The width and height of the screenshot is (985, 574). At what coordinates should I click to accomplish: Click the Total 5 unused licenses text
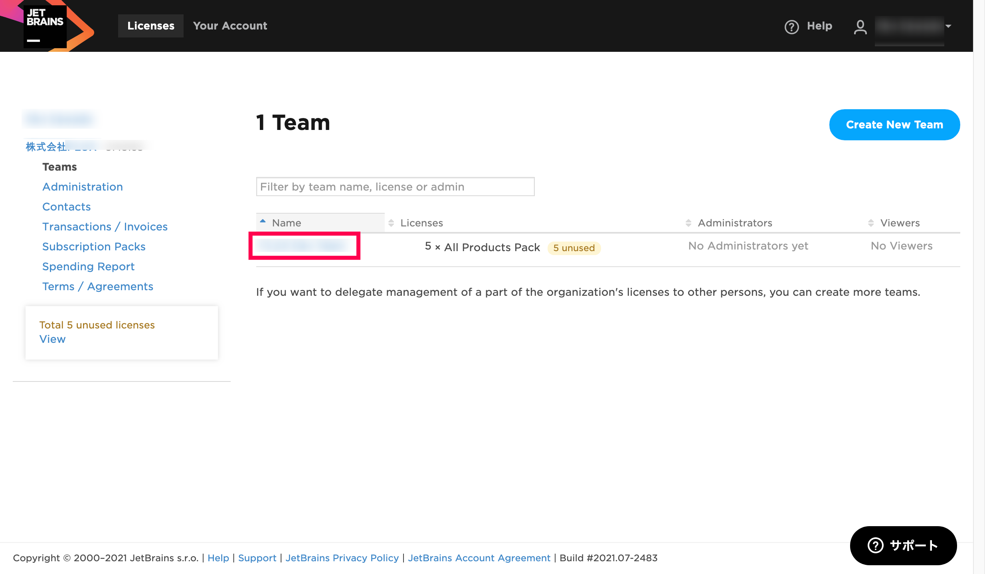pos(97,325)
